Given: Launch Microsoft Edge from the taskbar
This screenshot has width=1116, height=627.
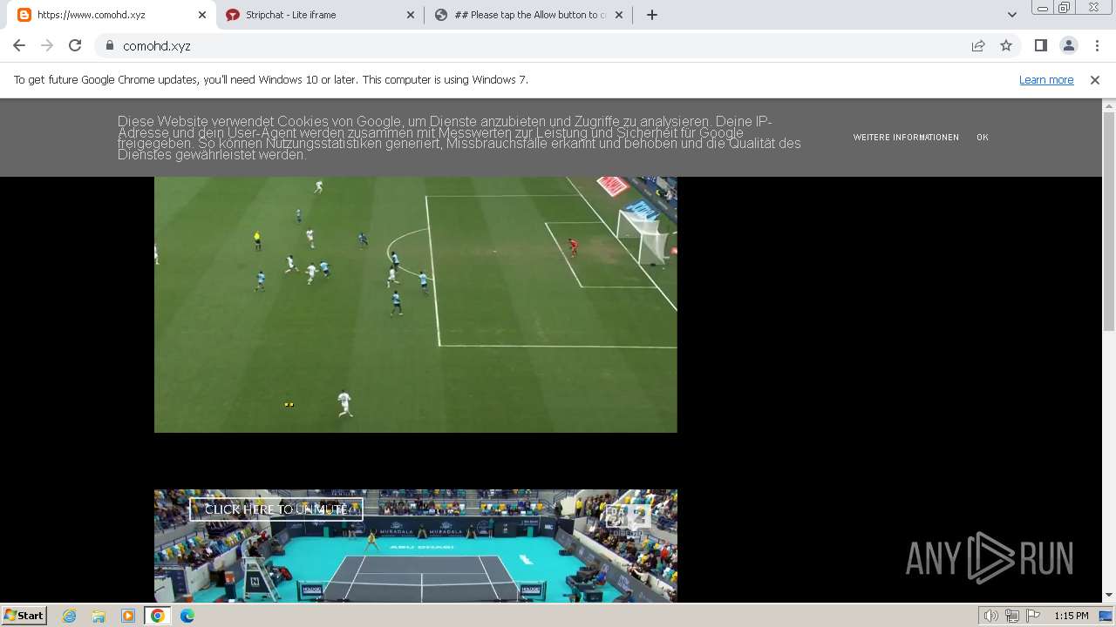Looking at the screenshot, I should [x=187, y=616].
